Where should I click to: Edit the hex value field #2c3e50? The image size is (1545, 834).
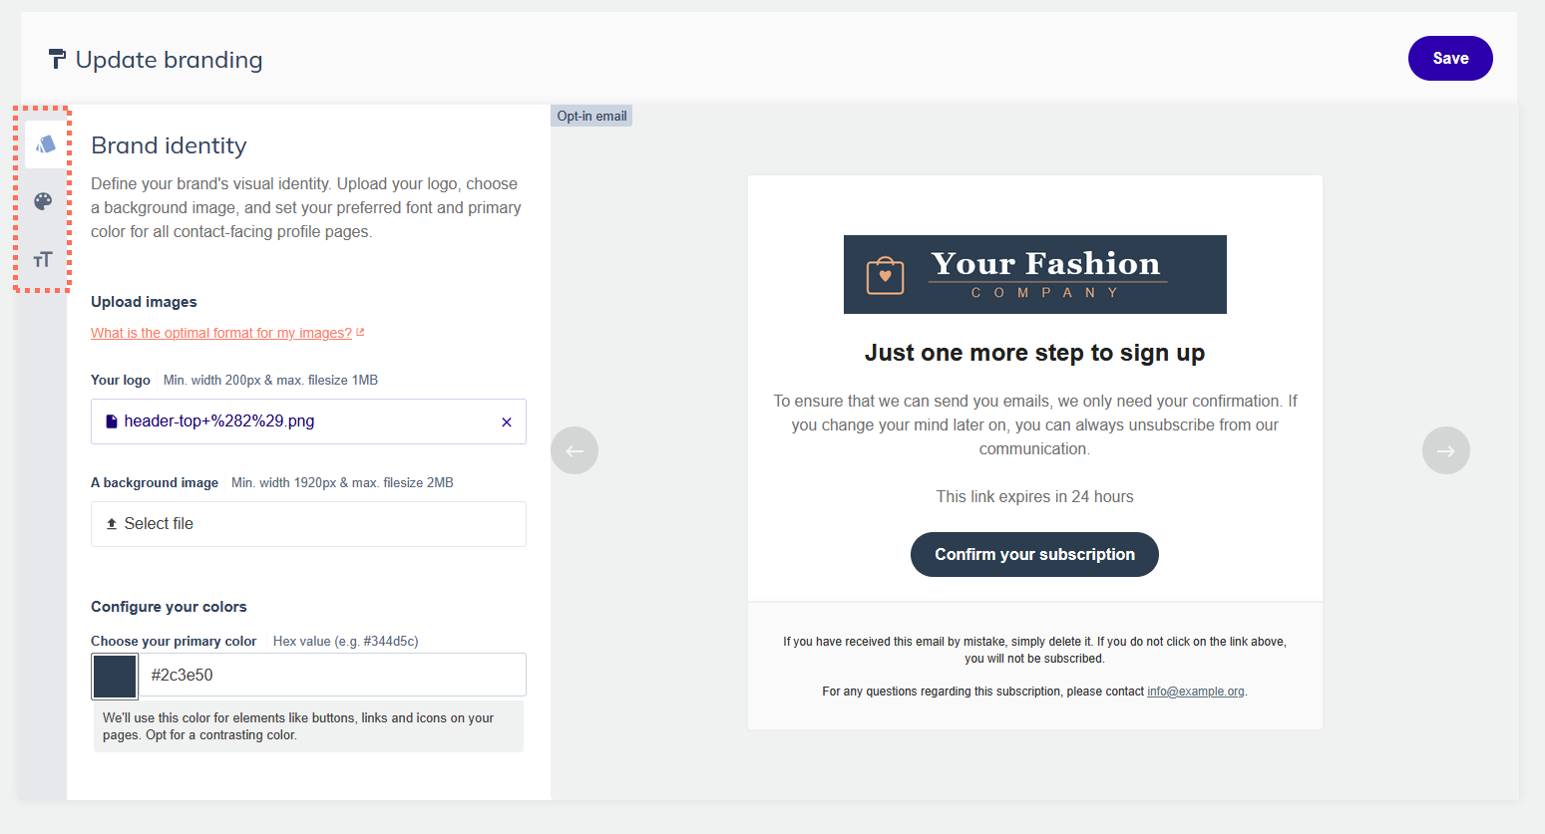point(332,675)
